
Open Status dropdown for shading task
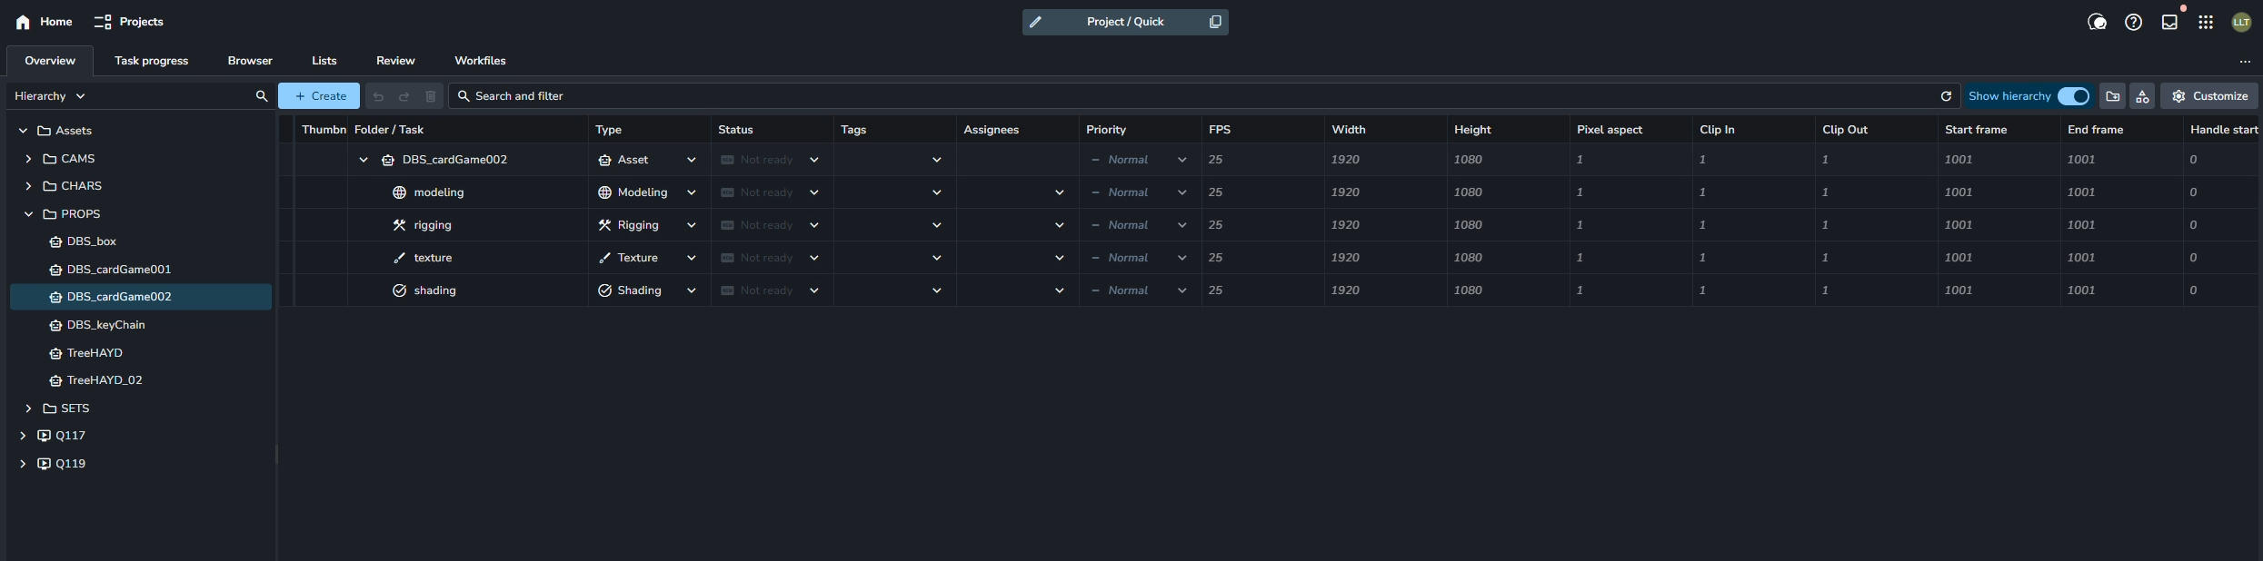coord(813,290)
